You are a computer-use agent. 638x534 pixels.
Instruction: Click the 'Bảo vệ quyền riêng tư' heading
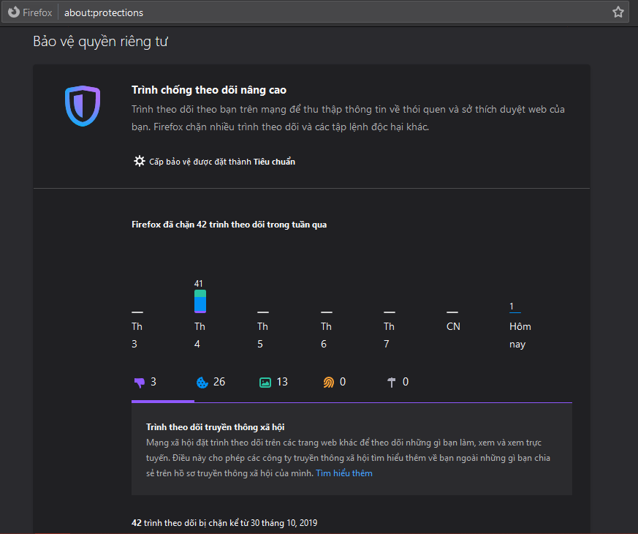(x=101, y=42)
